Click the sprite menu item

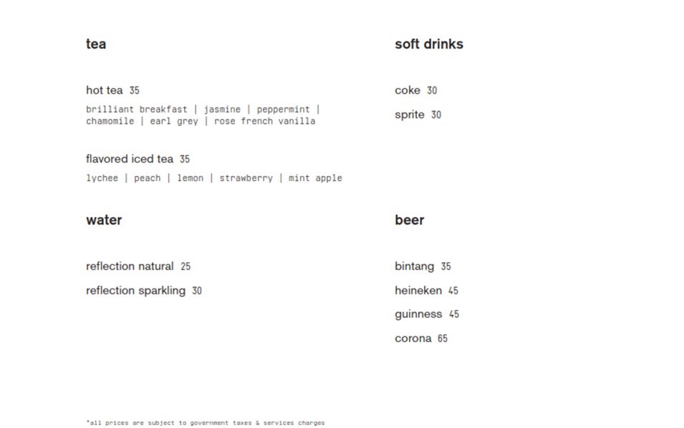(410, 115)
